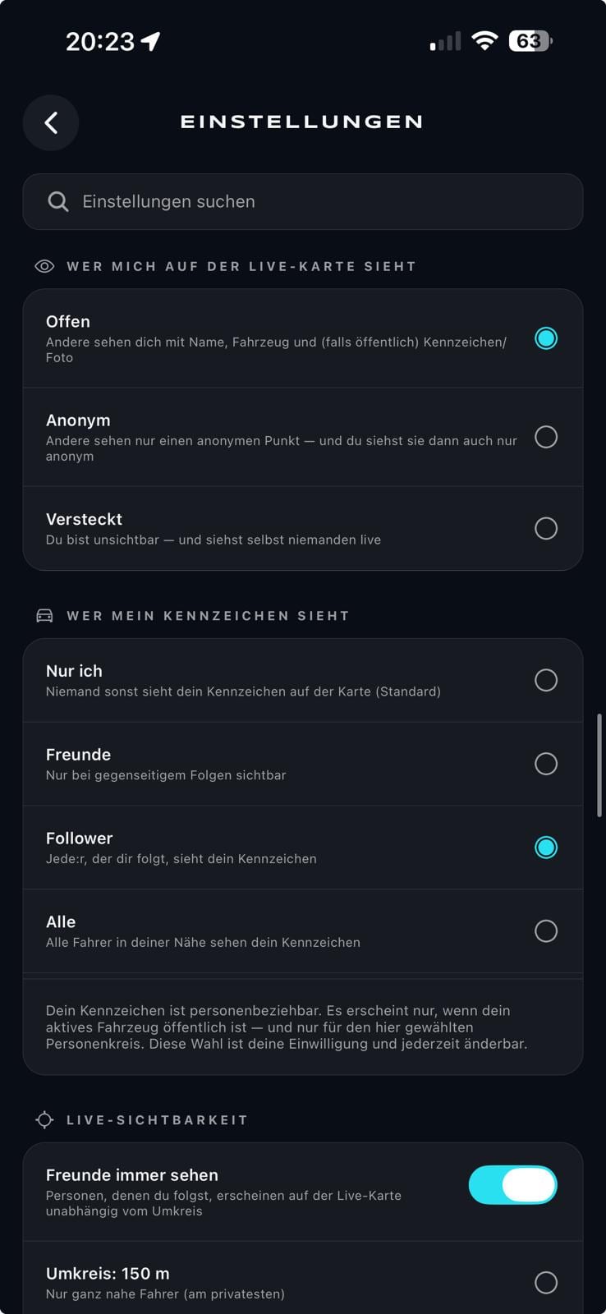Disable the Freunde immer sehen toggle

(513, 1185)
